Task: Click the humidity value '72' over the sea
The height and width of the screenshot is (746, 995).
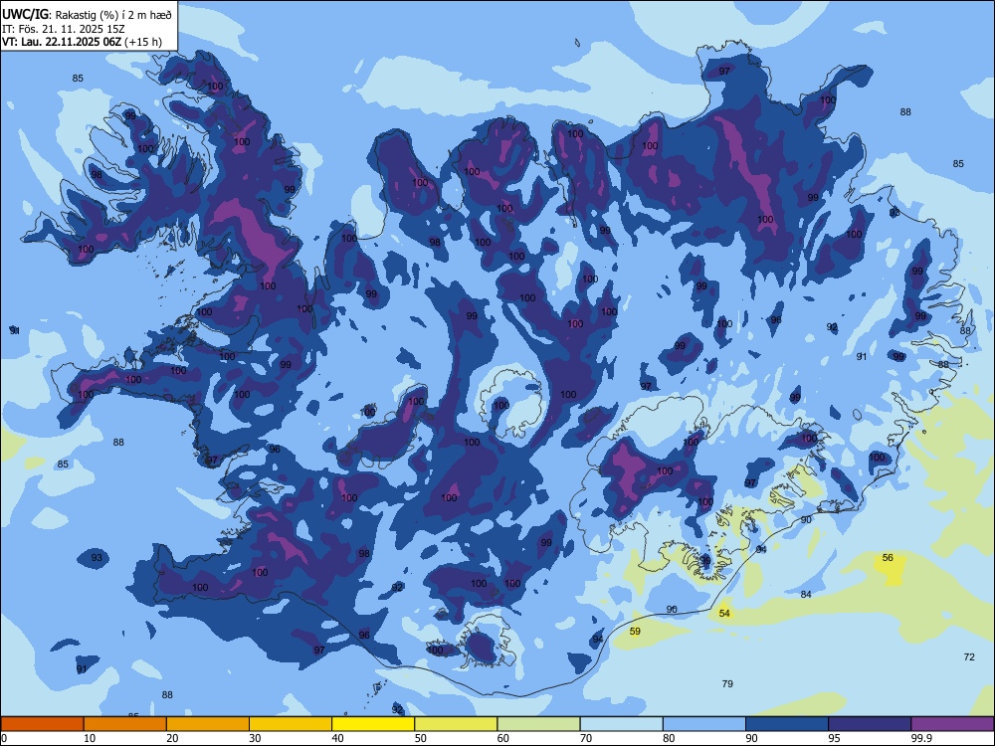Action: click(969, 657)
